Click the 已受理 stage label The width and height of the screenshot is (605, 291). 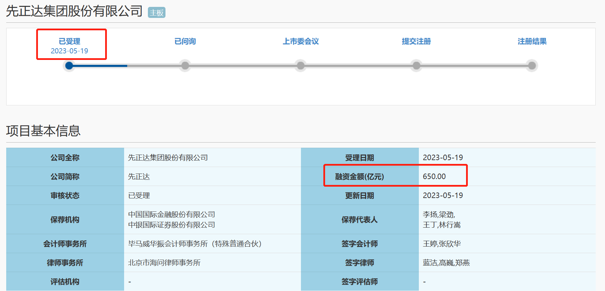point(69,41)
